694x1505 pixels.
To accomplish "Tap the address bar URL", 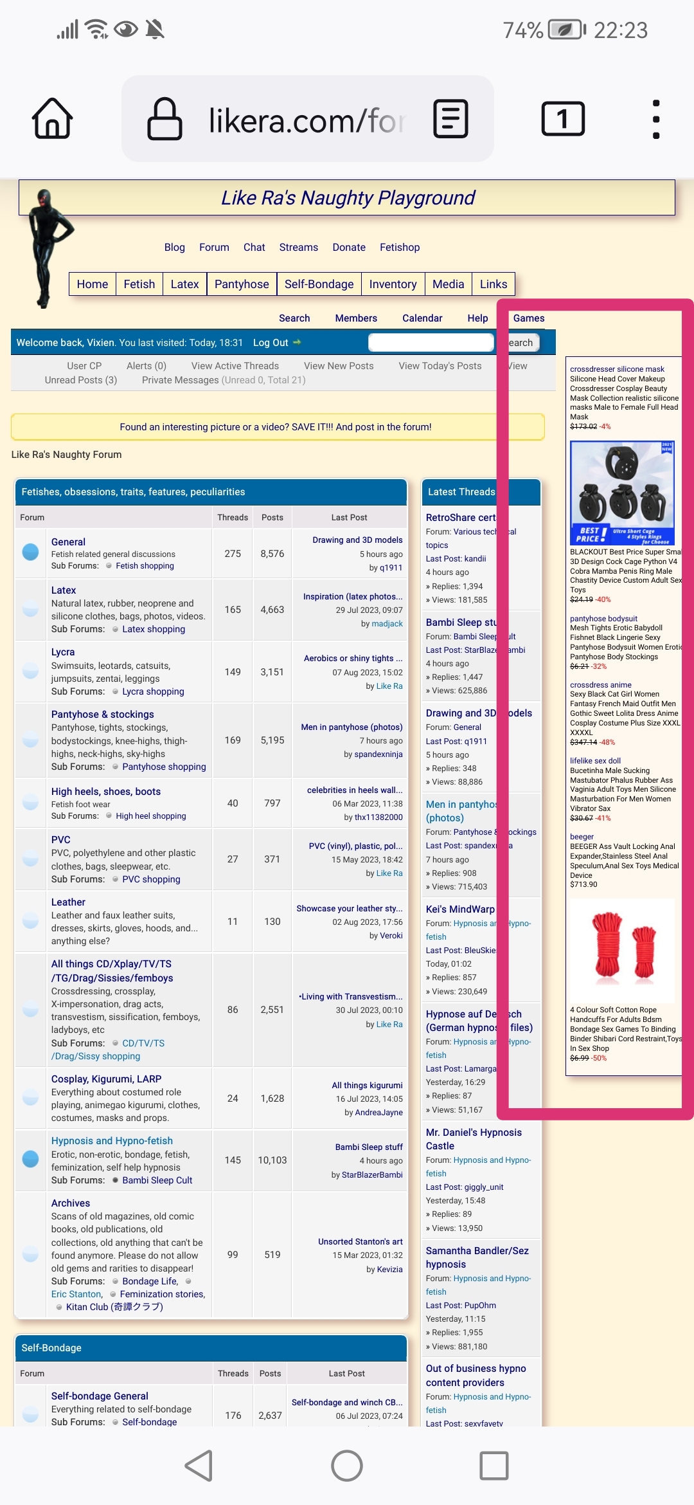I will click(x=305, y=120).
